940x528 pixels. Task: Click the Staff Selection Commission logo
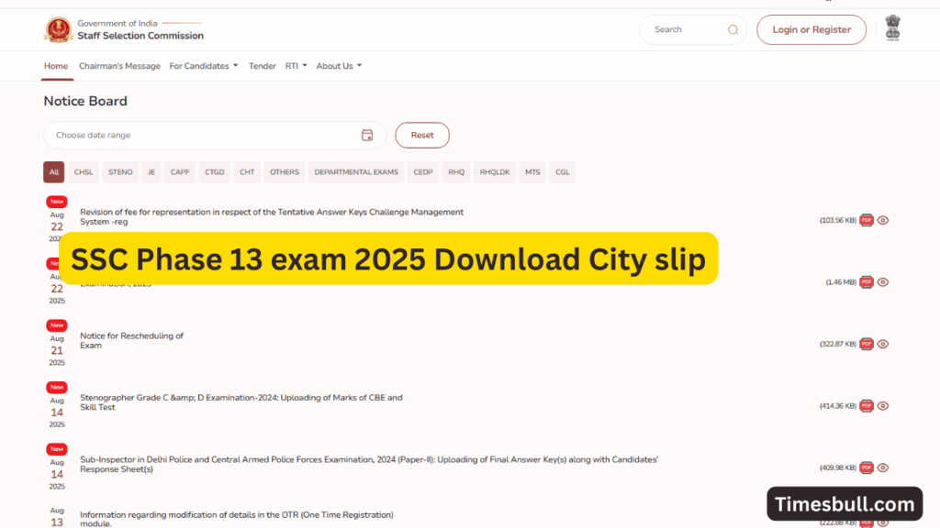click(59, 29)
